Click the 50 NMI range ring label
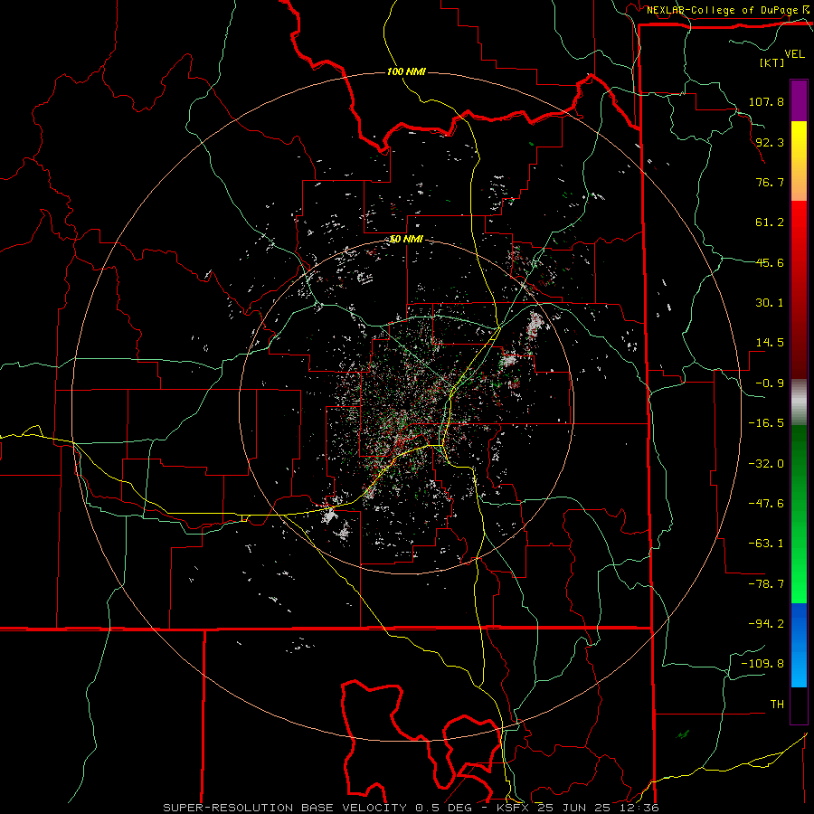 [406, 240]
